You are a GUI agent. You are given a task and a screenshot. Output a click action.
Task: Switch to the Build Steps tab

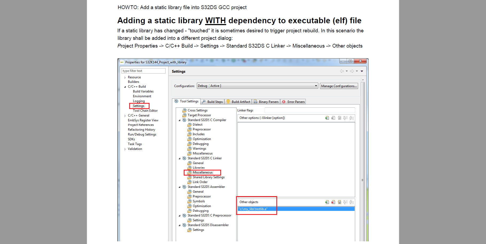click(x=212, y=102)
